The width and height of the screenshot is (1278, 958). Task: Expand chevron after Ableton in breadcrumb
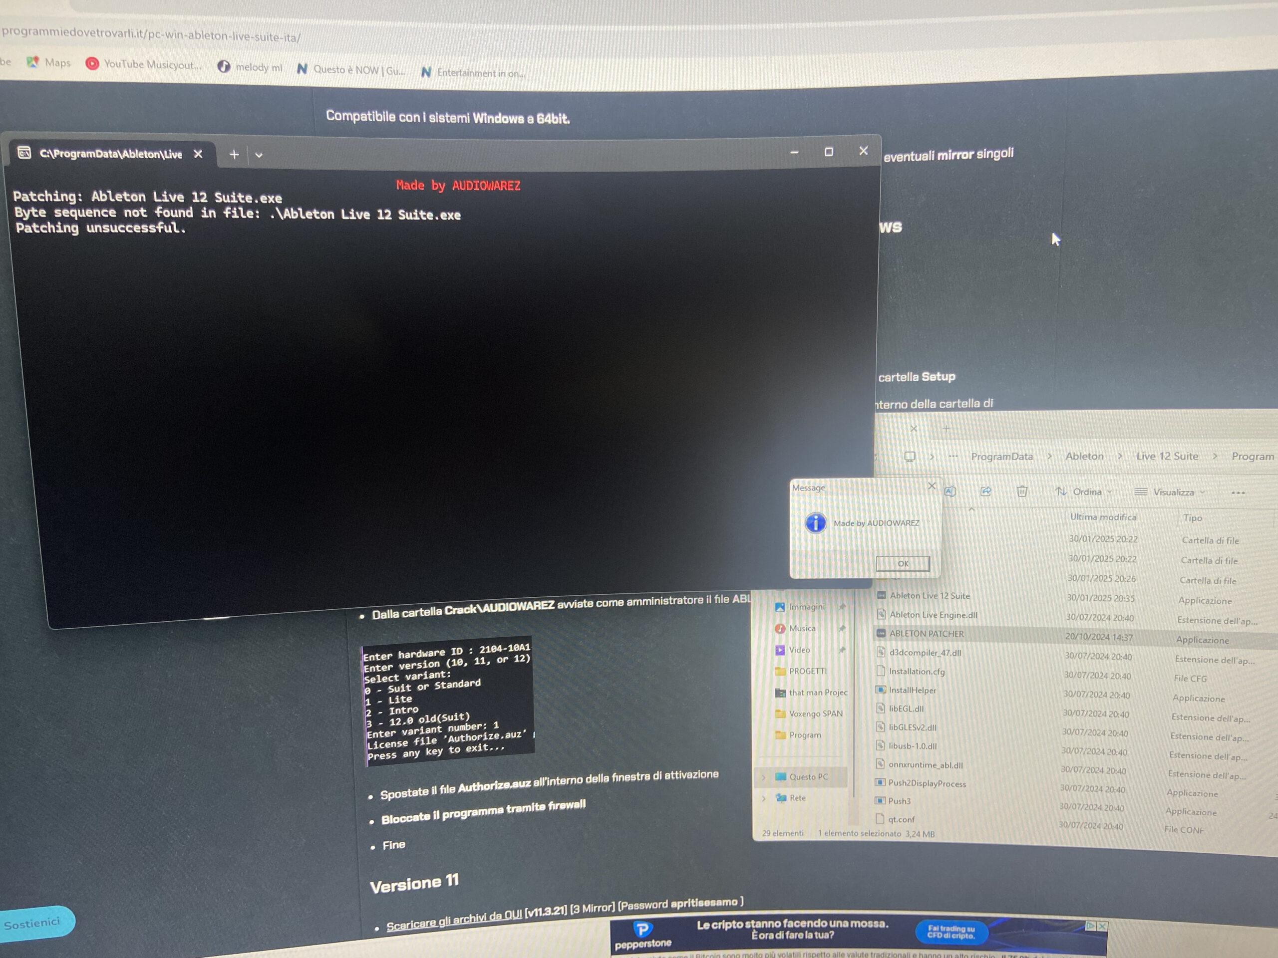tap(1120, 456)
